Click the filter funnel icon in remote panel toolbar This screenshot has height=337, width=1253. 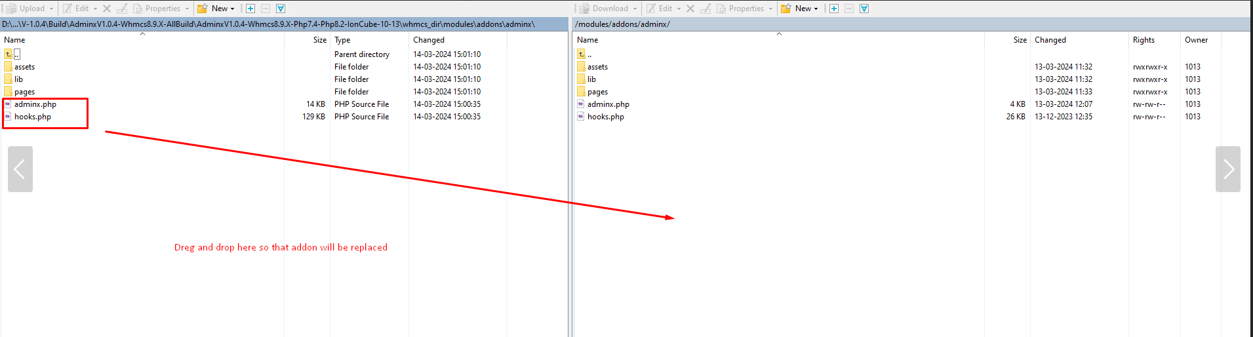pyautogui.click(x=864, y=9)
